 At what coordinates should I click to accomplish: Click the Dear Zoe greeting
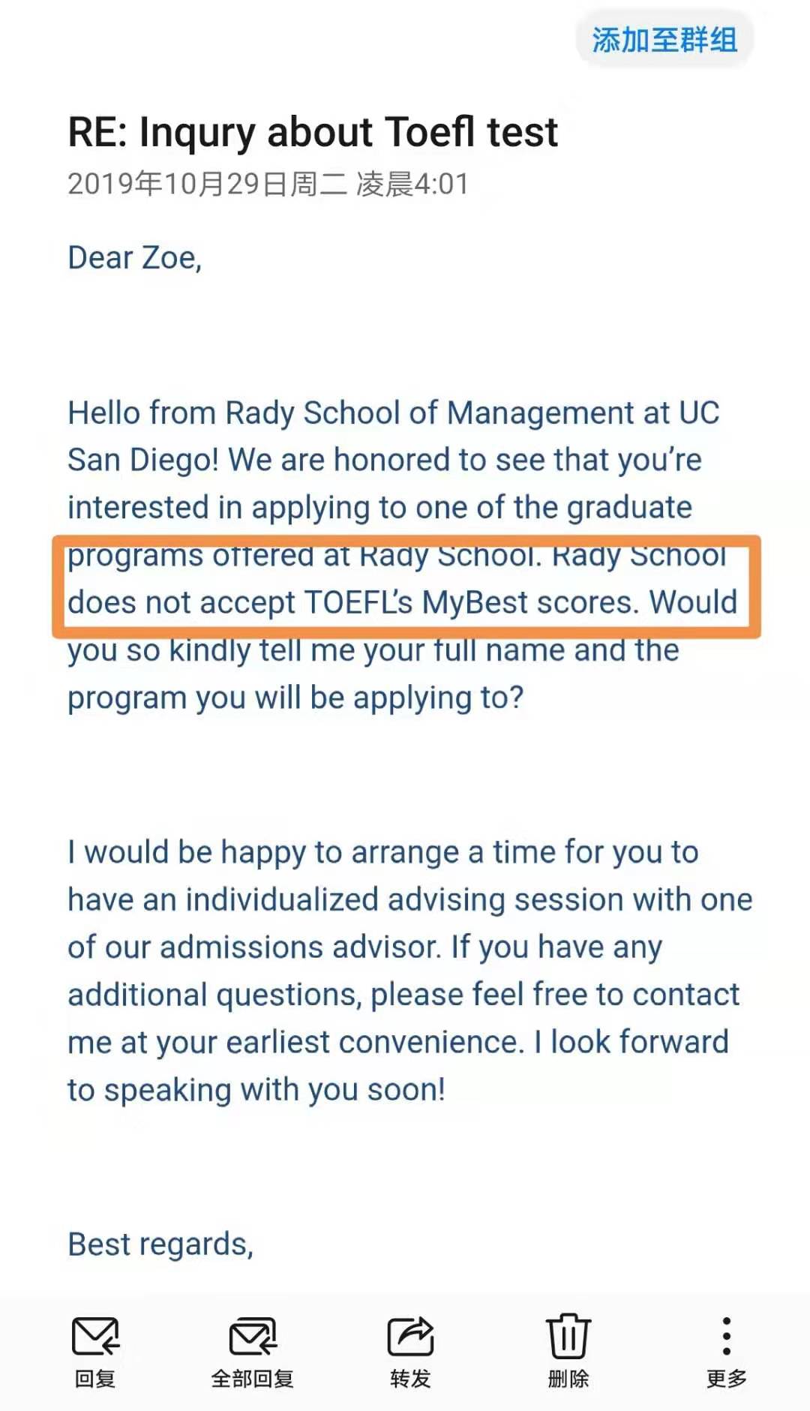(135, 258)
